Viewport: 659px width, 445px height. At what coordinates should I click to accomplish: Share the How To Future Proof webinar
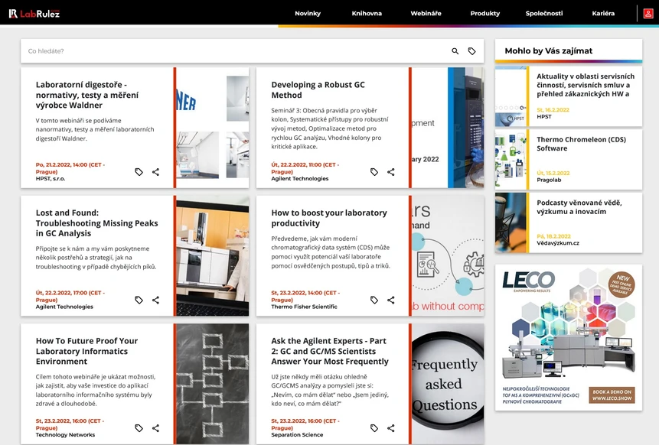[155, 428]
